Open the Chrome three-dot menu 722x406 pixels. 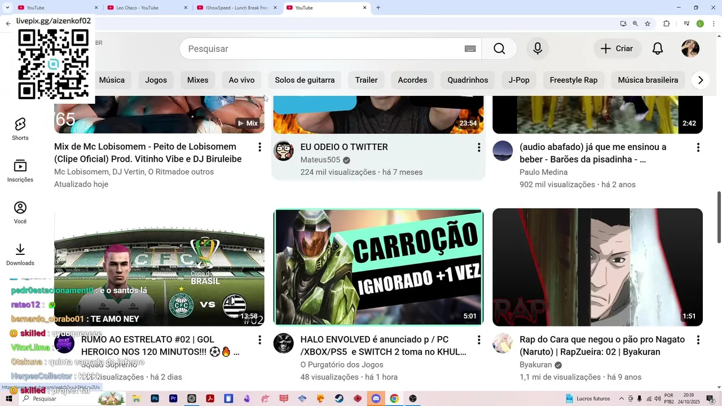[x=714, y=24]
